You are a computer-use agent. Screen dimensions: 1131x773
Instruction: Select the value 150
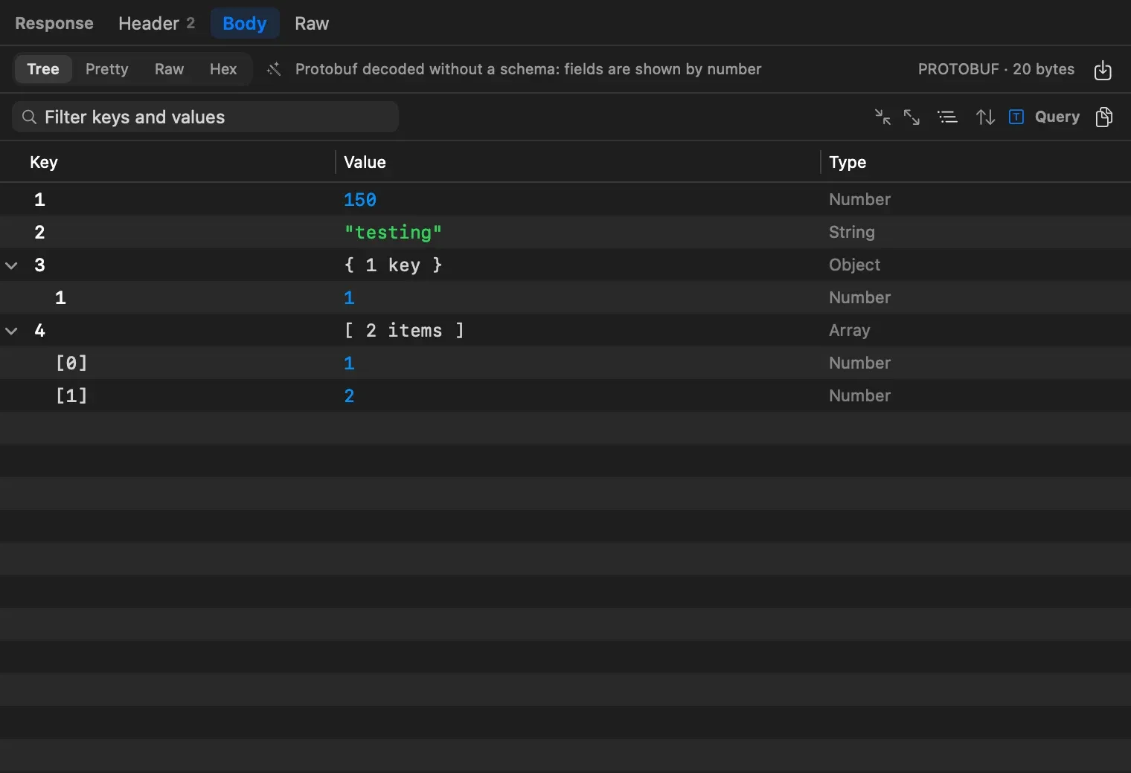coord(360,200)
